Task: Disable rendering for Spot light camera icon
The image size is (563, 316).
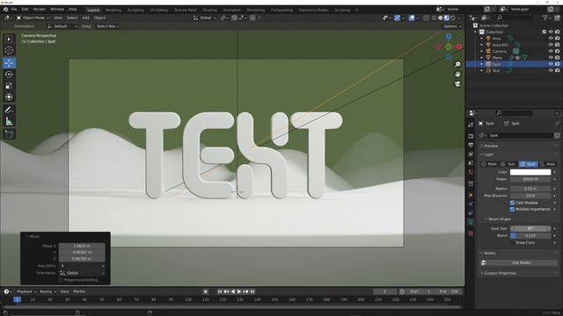Action: (557, 64)
